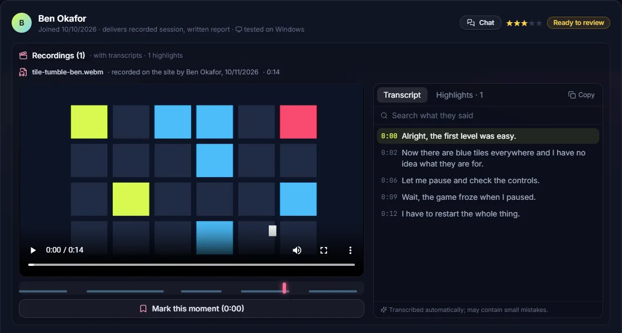This screenshot has width=622, height=333.
Task: Click the video progress bar
Action: pos(192,264)
